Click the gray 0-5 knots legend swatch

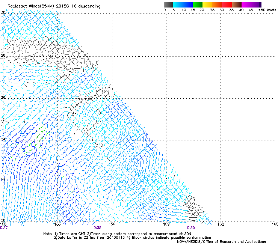(168, 5)
